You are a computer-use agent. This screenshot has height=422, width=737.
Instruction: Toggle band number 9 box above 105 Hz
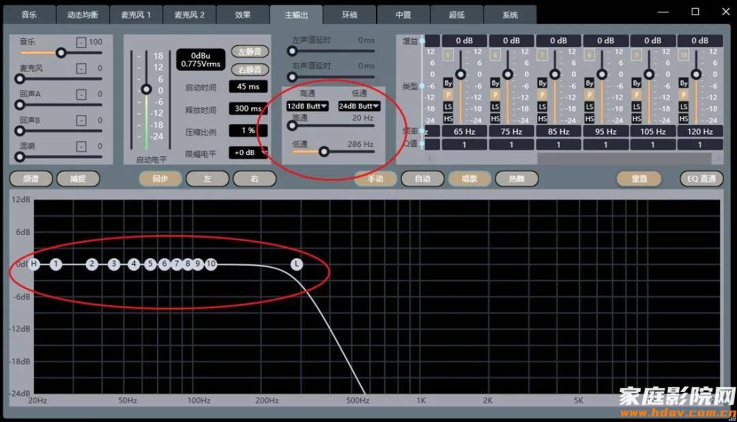tap(637, 55)
